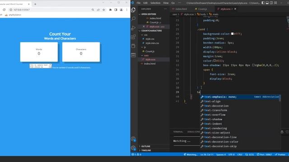Open the Go menu
289x162 pixels.
pyautogui.click(x=173, y=3)
